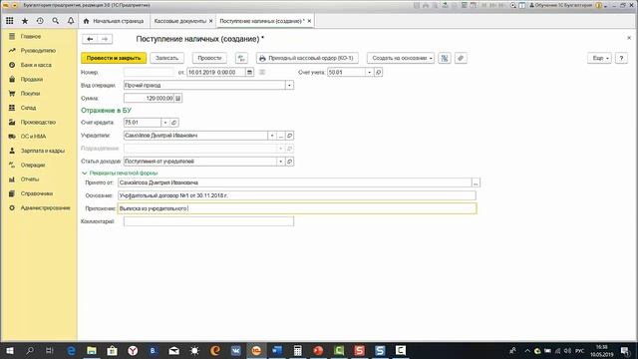Click the ellipsis button in Учредители field
638x359 pixels.
281,136
